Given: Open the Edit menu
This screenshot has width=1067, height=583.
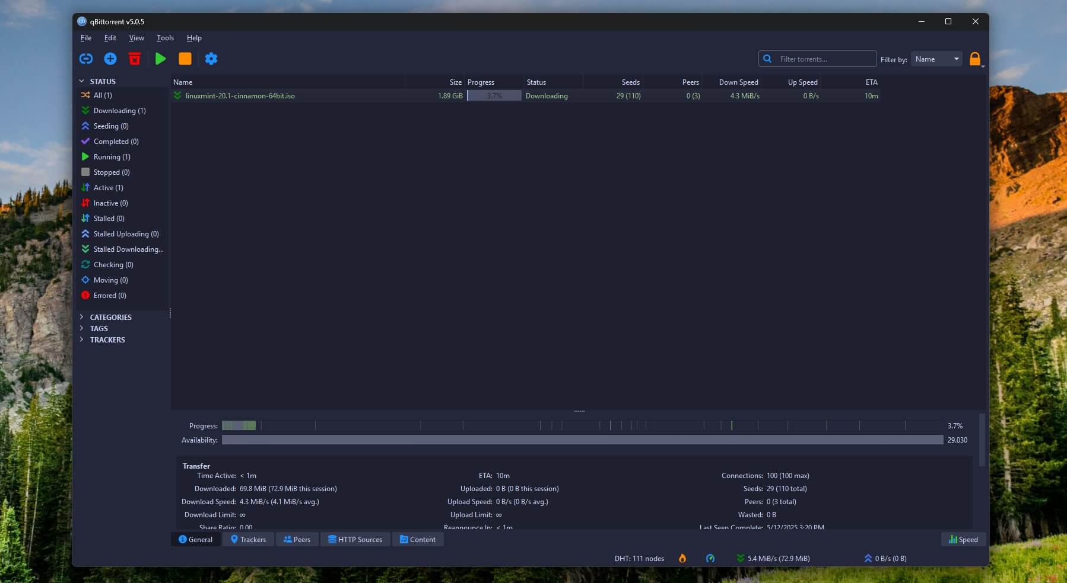Looking at the screenshot, I should (x=110, y=38).
